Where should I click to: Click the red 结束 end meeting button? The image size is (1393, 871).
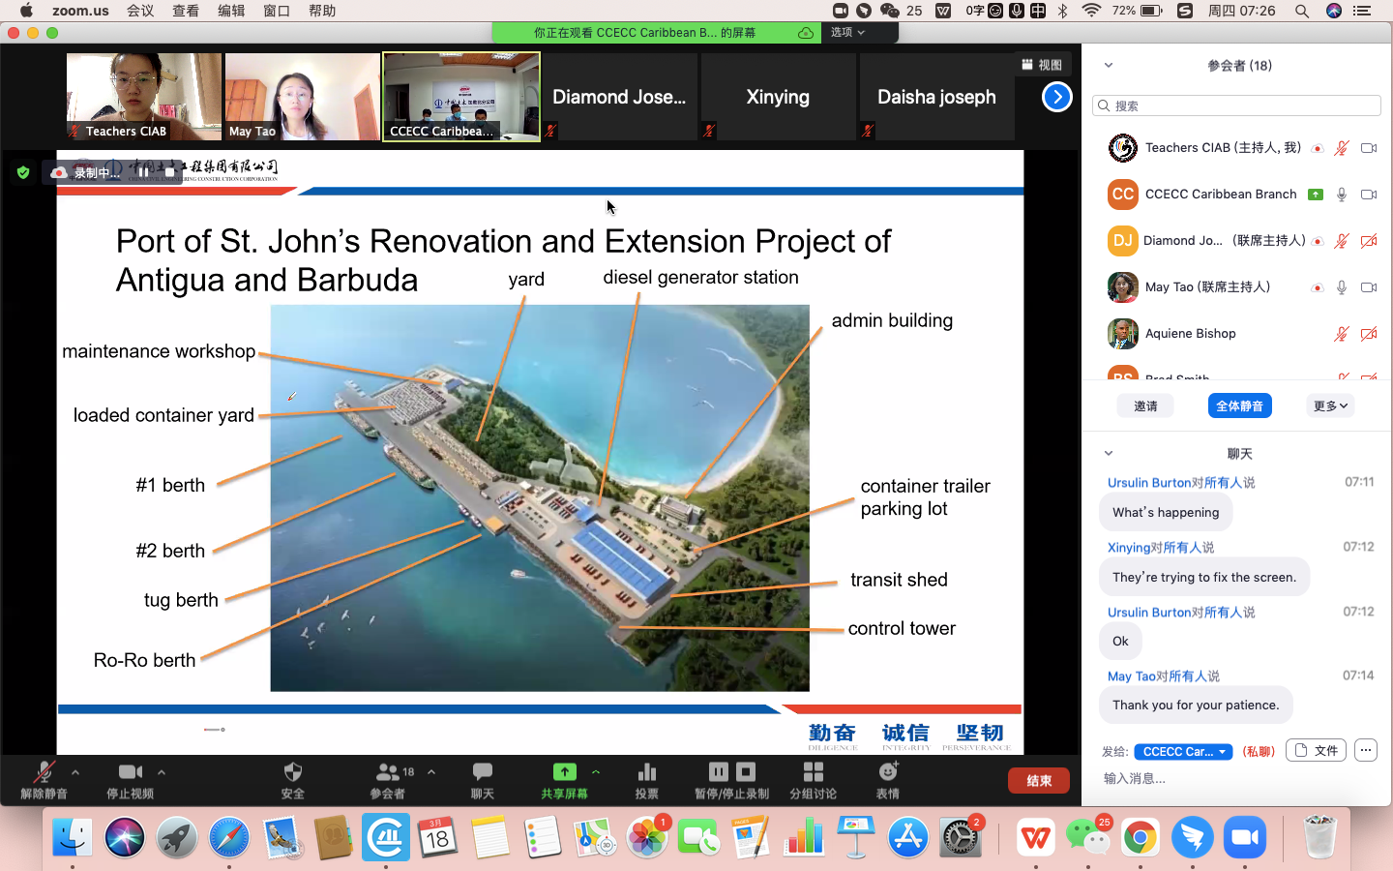click(1039, 781)
